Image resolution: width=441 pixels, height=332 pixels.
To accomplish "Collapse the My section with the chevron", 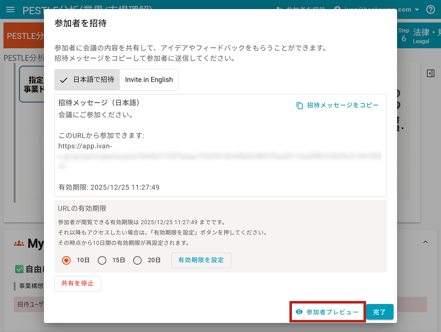I will coord(425,242).
